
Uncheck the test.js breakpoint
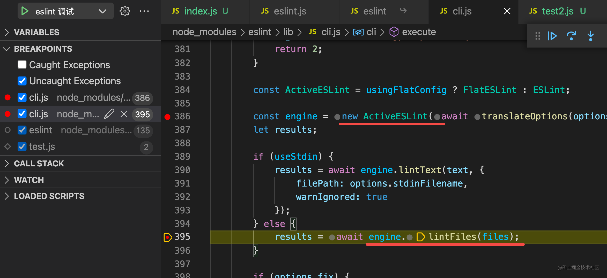[22, 146]
